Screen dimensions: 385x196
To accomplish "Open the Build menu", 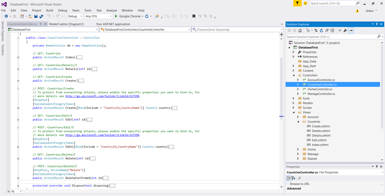I will (x=49, y=11).
